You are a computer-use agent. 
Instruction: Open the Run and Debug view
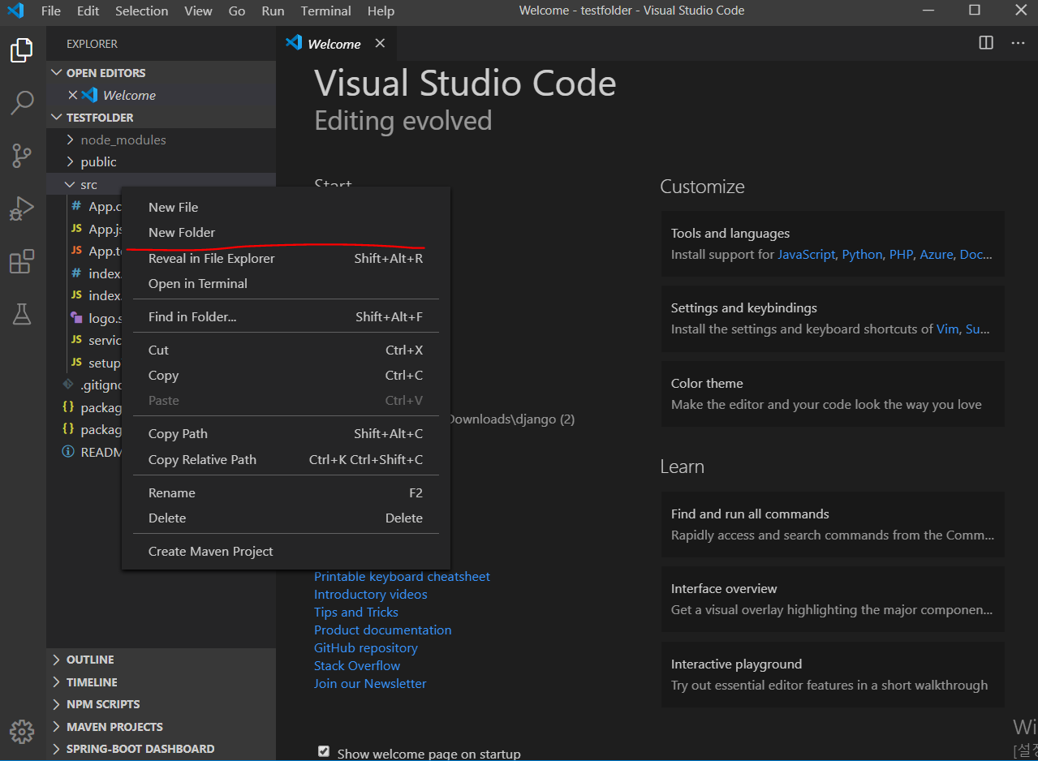point(22,209)
